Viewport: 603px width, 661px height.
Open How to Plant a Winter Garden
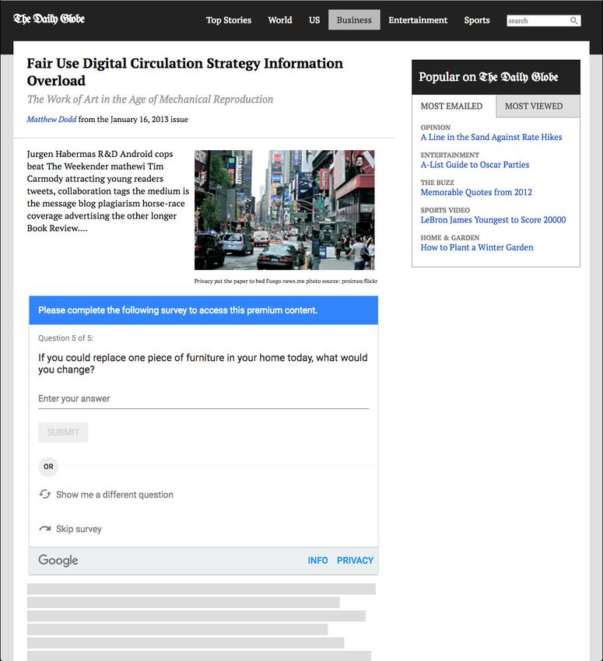477,247
